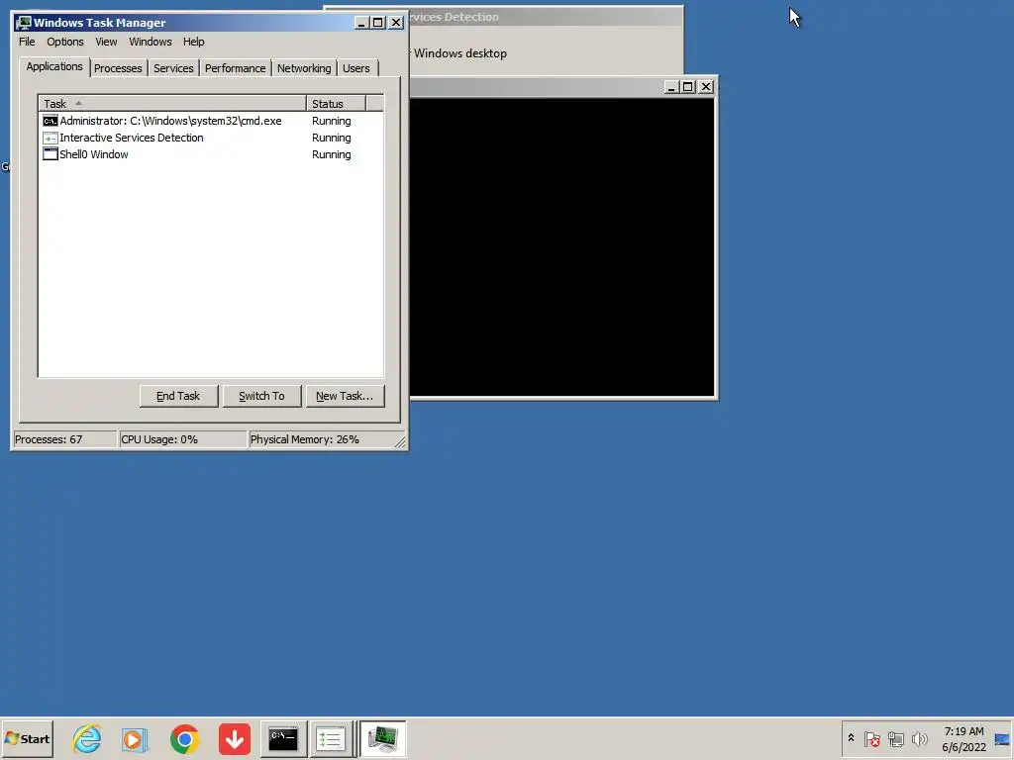Open the Help menu
Image resolution: width=1014 pixels, height=760 pixels.
point(193,42)
